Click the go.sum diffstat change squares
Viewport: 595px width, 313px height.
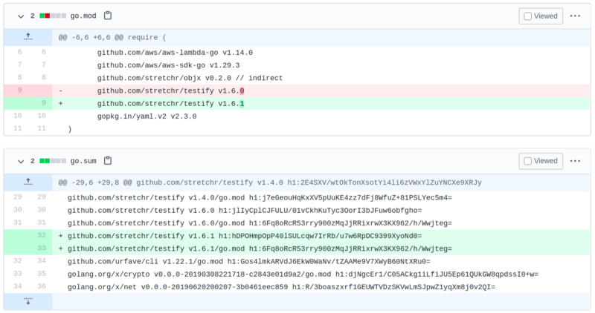(x=53, y=161)
